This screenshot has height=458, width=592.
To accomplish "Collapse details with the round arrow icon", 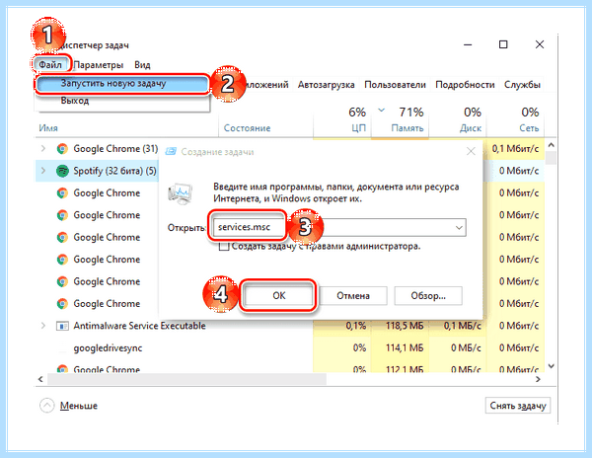I will (x=46, y=406).
